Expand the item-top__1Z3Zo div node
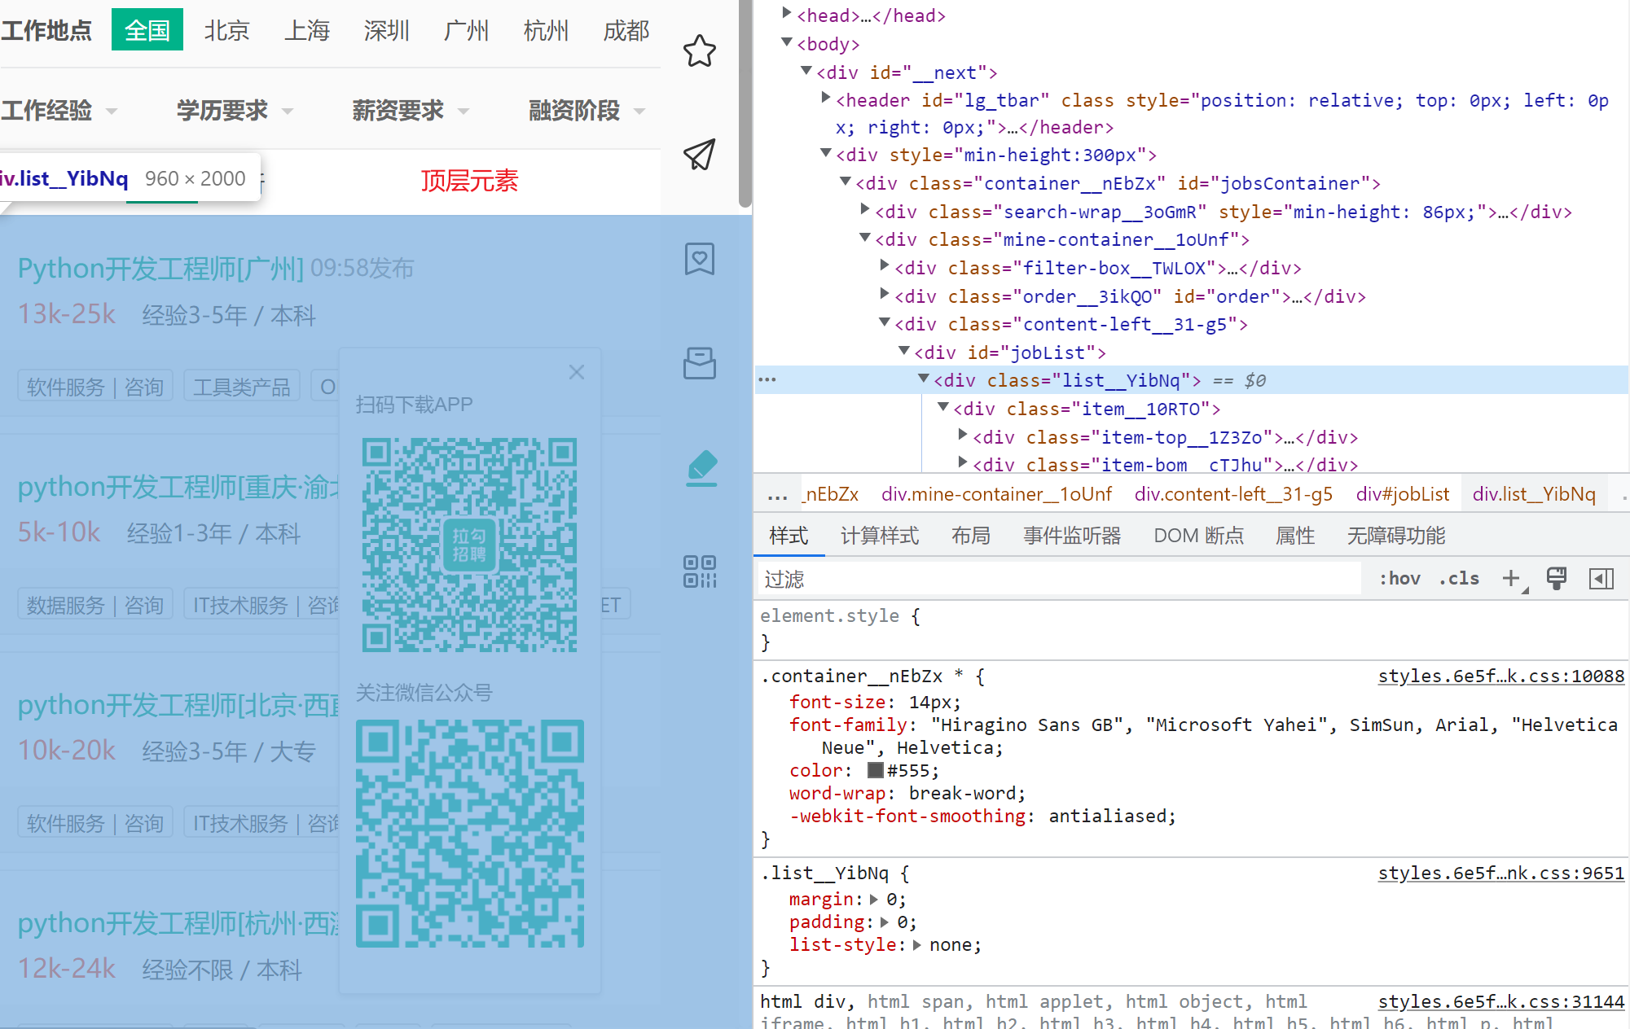 point(962,436)
